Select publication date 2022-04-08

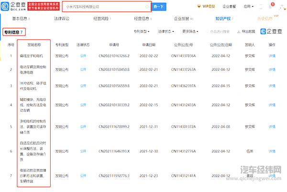click(x=221, y=127)
